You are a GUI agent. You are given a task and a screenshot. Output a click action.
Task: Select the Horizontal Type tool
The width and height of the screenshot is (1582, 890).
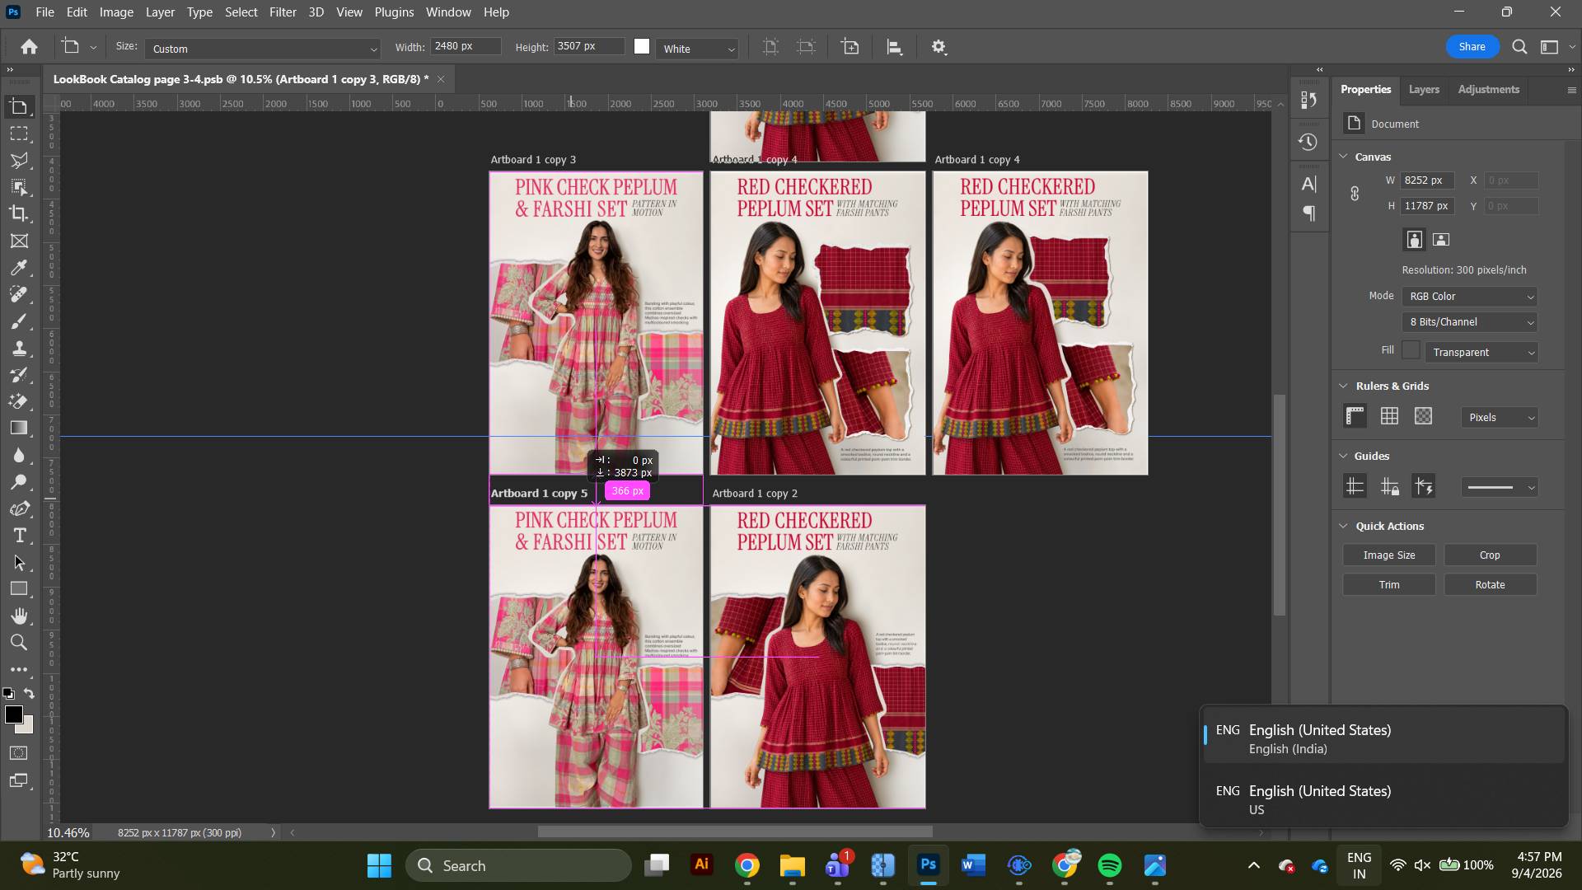point(19,536)
